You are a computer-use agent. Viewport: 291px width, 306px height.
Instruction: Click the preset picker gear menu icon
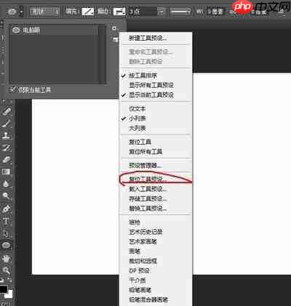[114, 28]
